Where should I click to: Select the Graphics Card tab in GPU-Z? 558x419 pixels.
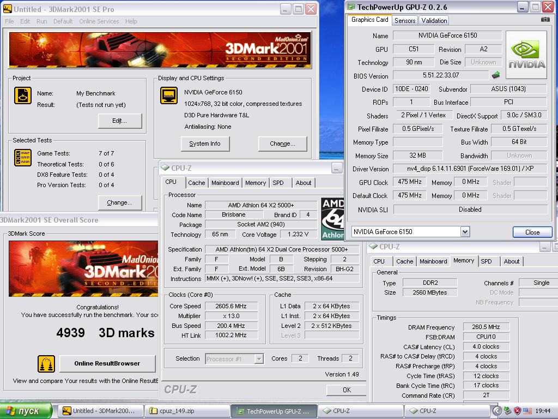point(370,20)
